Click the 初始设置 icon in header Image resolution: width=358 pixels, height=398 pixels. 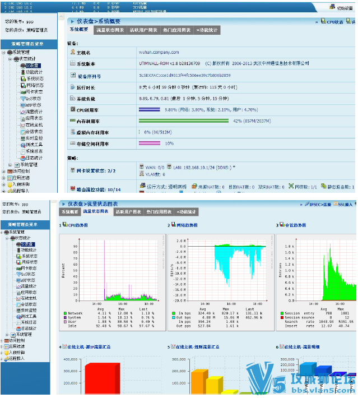[332, 7]
